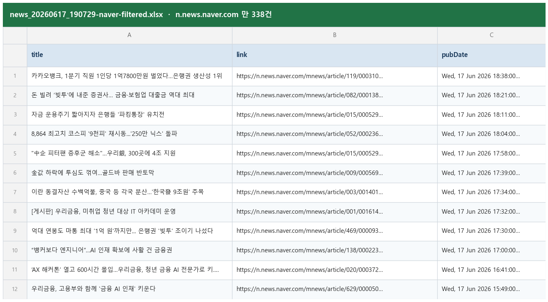Click the 18:21:00 pubDate cell

tap(491, 95)
